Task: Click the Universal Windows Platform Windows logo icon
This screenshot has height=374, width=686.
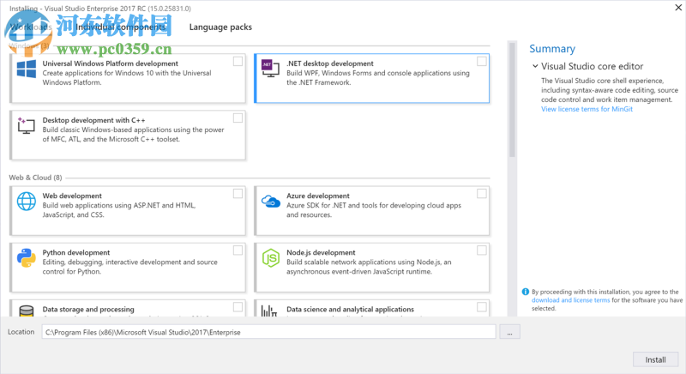Action: tap(26, 70)
